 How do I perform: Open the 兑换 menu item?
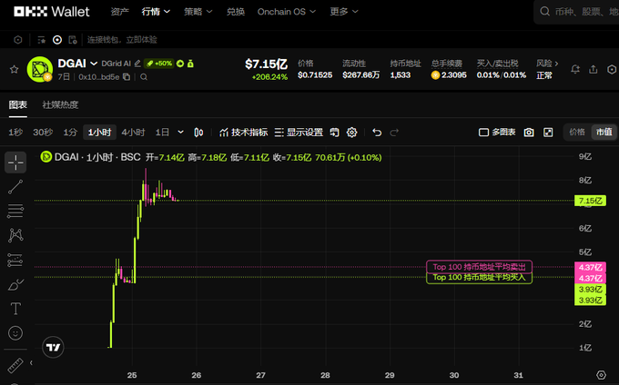[236, 12]
